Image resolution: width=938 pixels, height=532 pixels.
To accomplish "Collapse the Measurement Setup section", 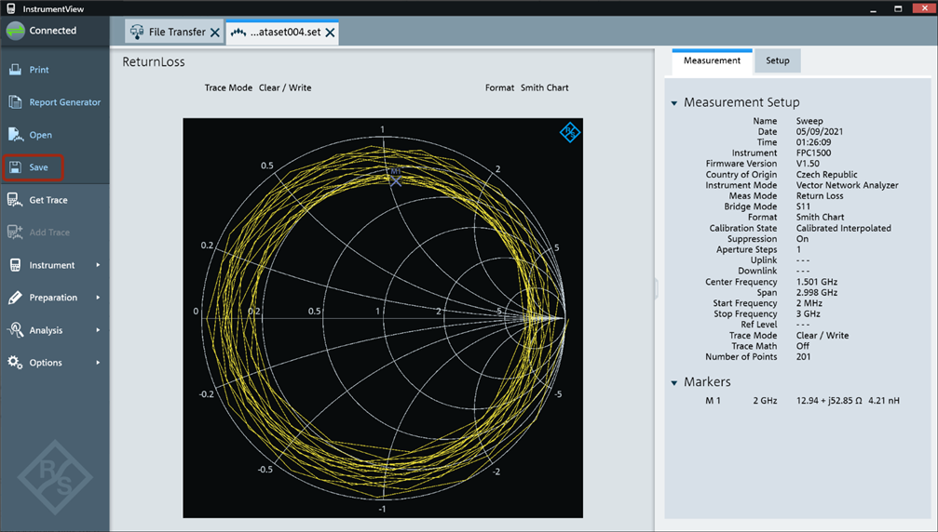I will tap(674, 103).
